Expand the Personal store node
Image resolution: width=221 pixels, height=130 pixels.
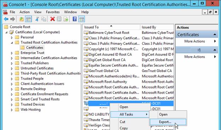point(12,37)
